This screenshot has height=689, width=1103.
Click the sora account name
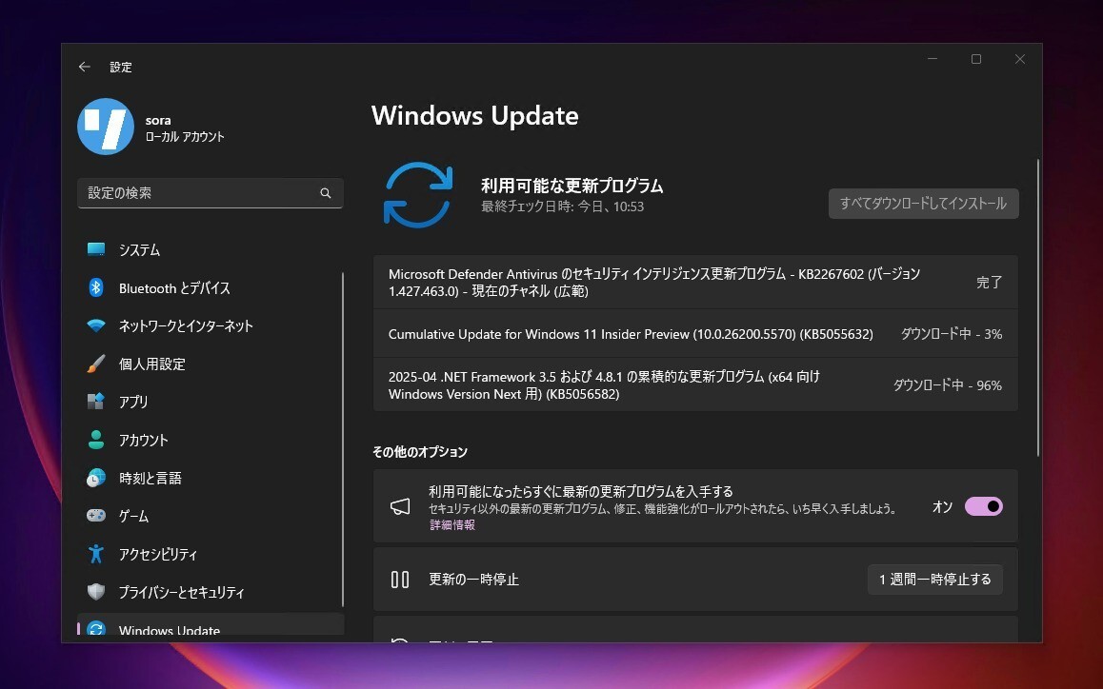coord(158,120)
